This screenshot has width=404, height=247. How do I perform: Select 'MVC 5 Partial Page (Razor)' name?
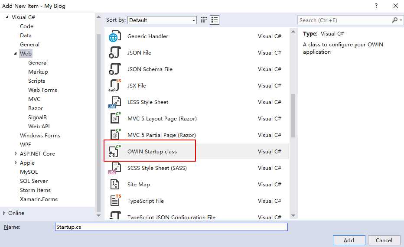coord(162,135)
